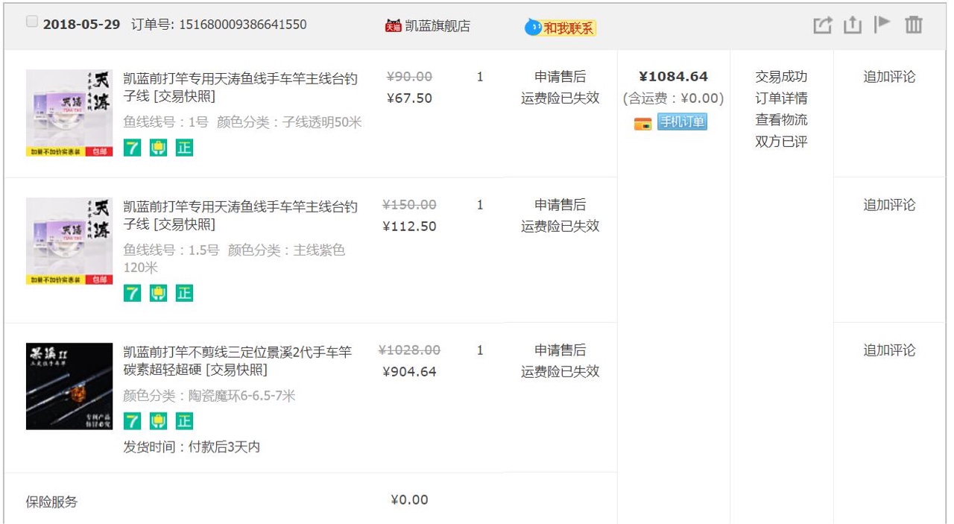This screenshot has width=954, height=524.
Task: Click the yellow shield icon under 主线紫色 120米
Action: click(158, 293)
